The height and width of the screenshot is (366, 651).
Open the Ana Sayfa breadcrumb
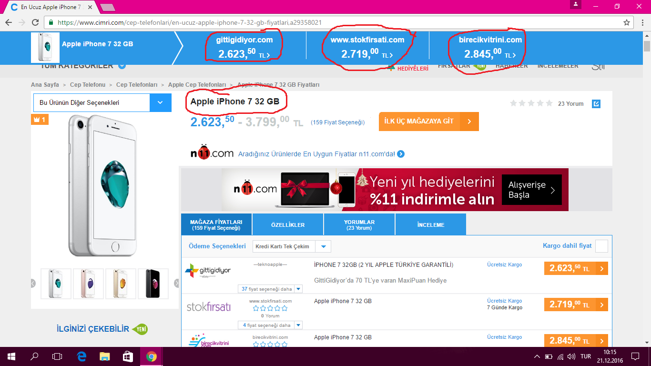point(45,84)
